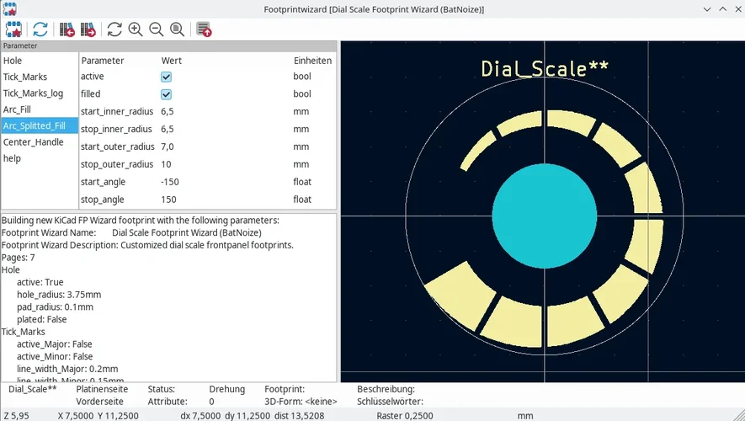Go to previous parameter page
The image size is (745, 421).
67,29
